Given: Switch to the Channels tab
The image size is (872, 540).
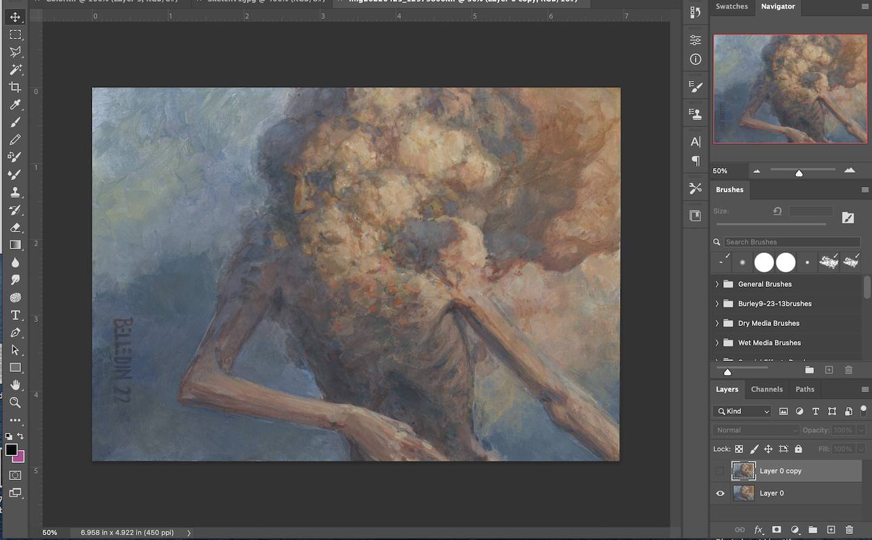Looking at the screenshot, I should (767, 389).
